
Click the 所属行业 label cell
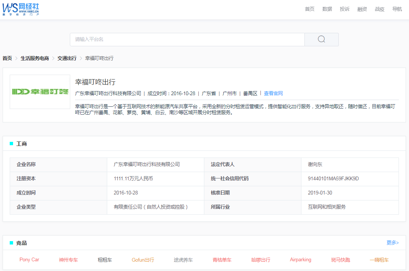coord(252,207)
